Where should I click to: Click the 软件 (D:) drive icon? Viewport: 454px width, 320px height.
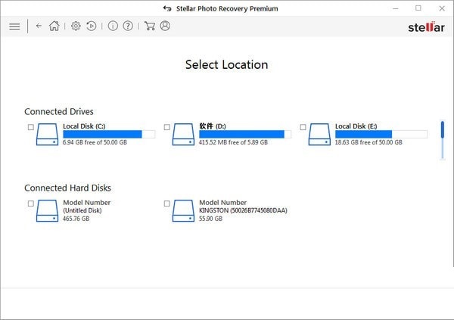183,135
